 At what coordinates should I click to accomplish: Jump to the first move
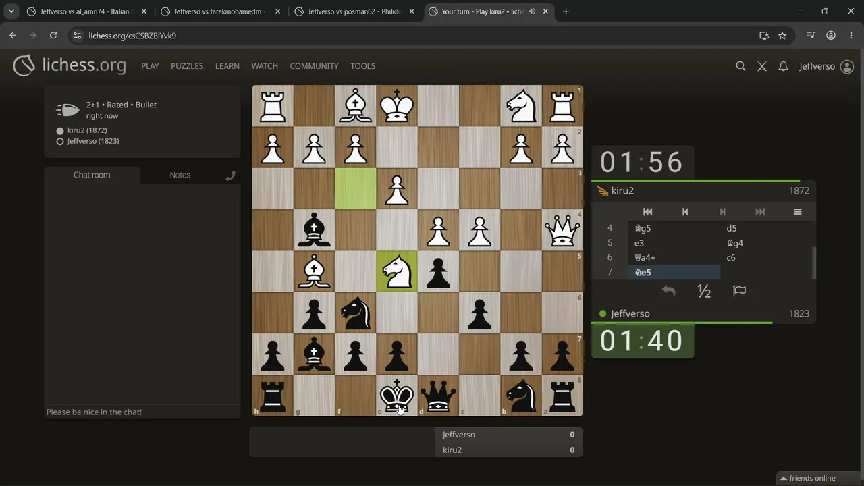click(x=647, y=212)
